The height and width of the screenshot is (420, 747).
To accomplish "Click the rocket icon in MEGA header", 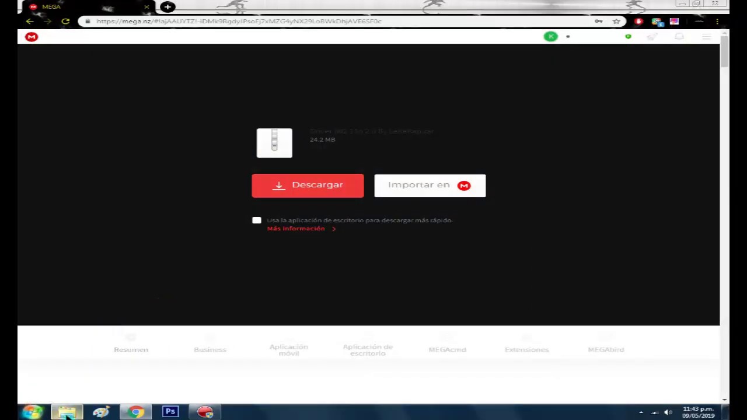I will 652,37.
